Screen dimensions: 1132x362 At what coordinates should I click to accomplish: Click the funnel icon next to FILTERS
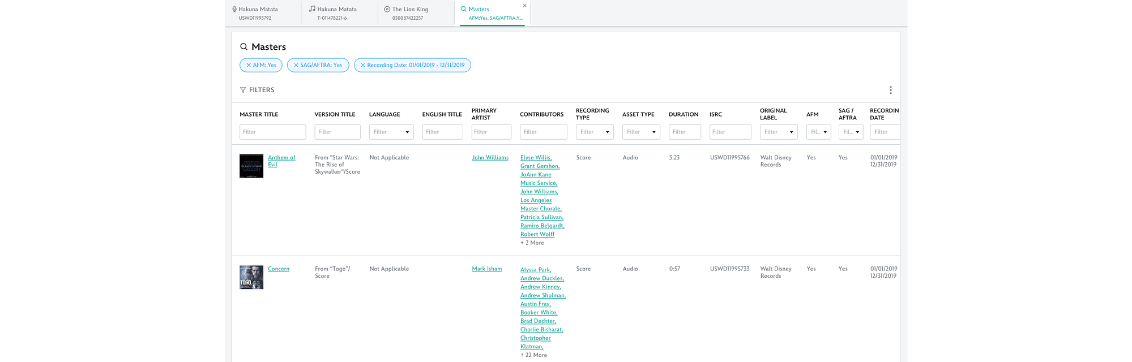(x=243, y=90)
